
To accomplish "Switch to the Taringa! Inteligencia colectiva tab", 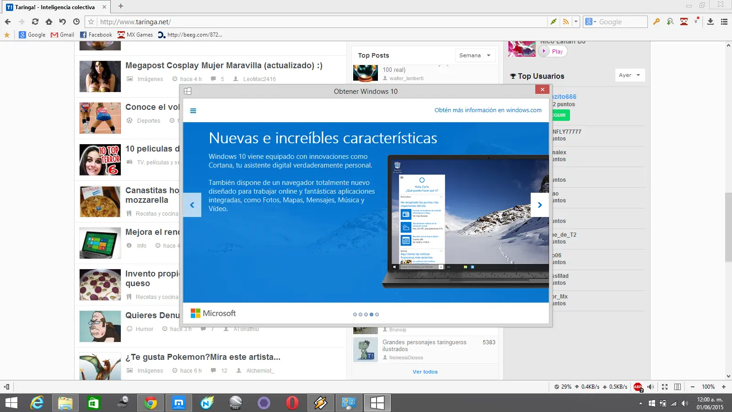I will tap(56, 7).
